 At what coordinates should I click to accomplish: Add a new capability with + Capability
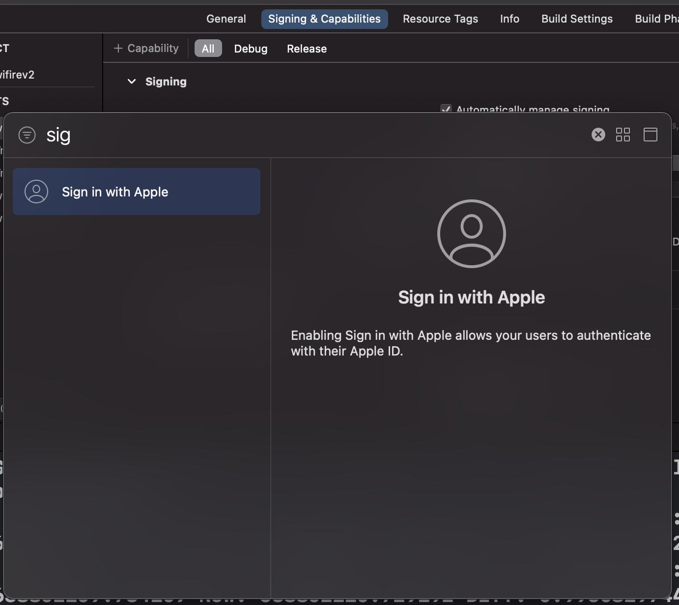click(146, 48)
